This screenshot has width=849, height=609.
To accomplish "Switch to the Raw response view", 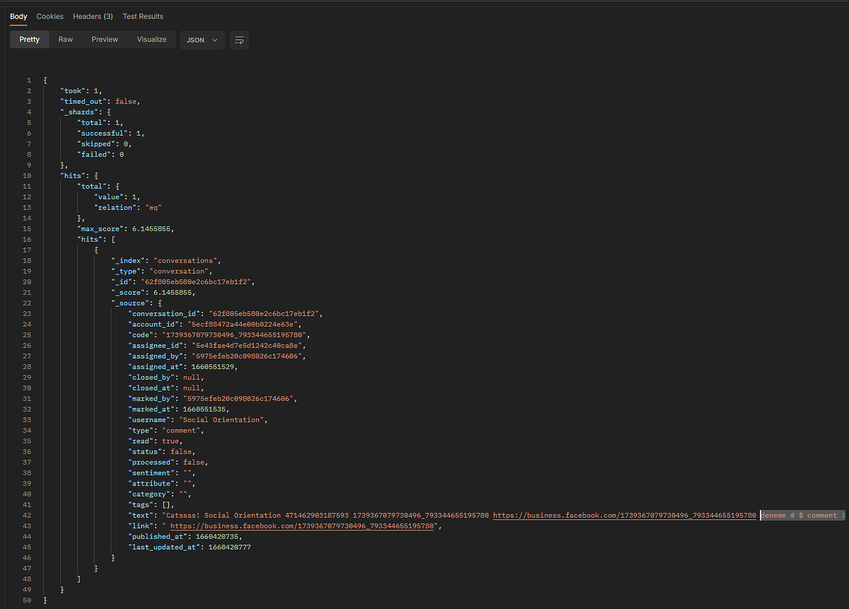I will pos(65,39).
